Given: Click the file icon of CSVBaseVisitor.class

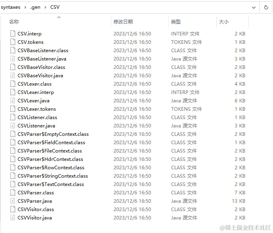Looking at the screenshot, I should [x=13, y=67].
